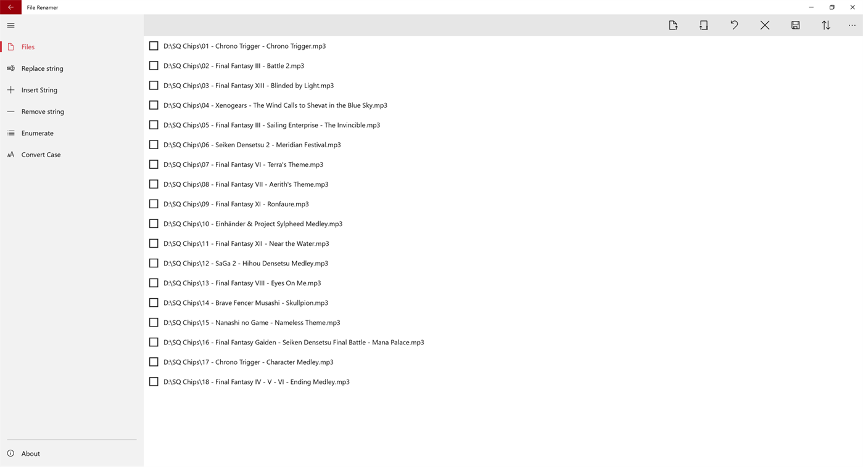Check the Brave Fencer Musashi Skullpion checkbox
Screen dimensions: 863x467
(154, 303)
